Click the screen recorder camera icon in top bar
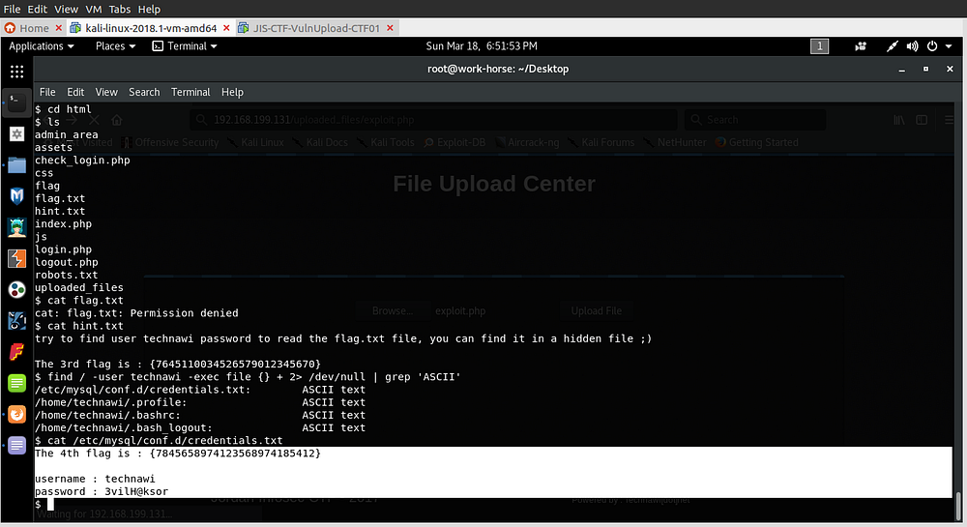Screen dimensions: 967x527 click(861, 46)
